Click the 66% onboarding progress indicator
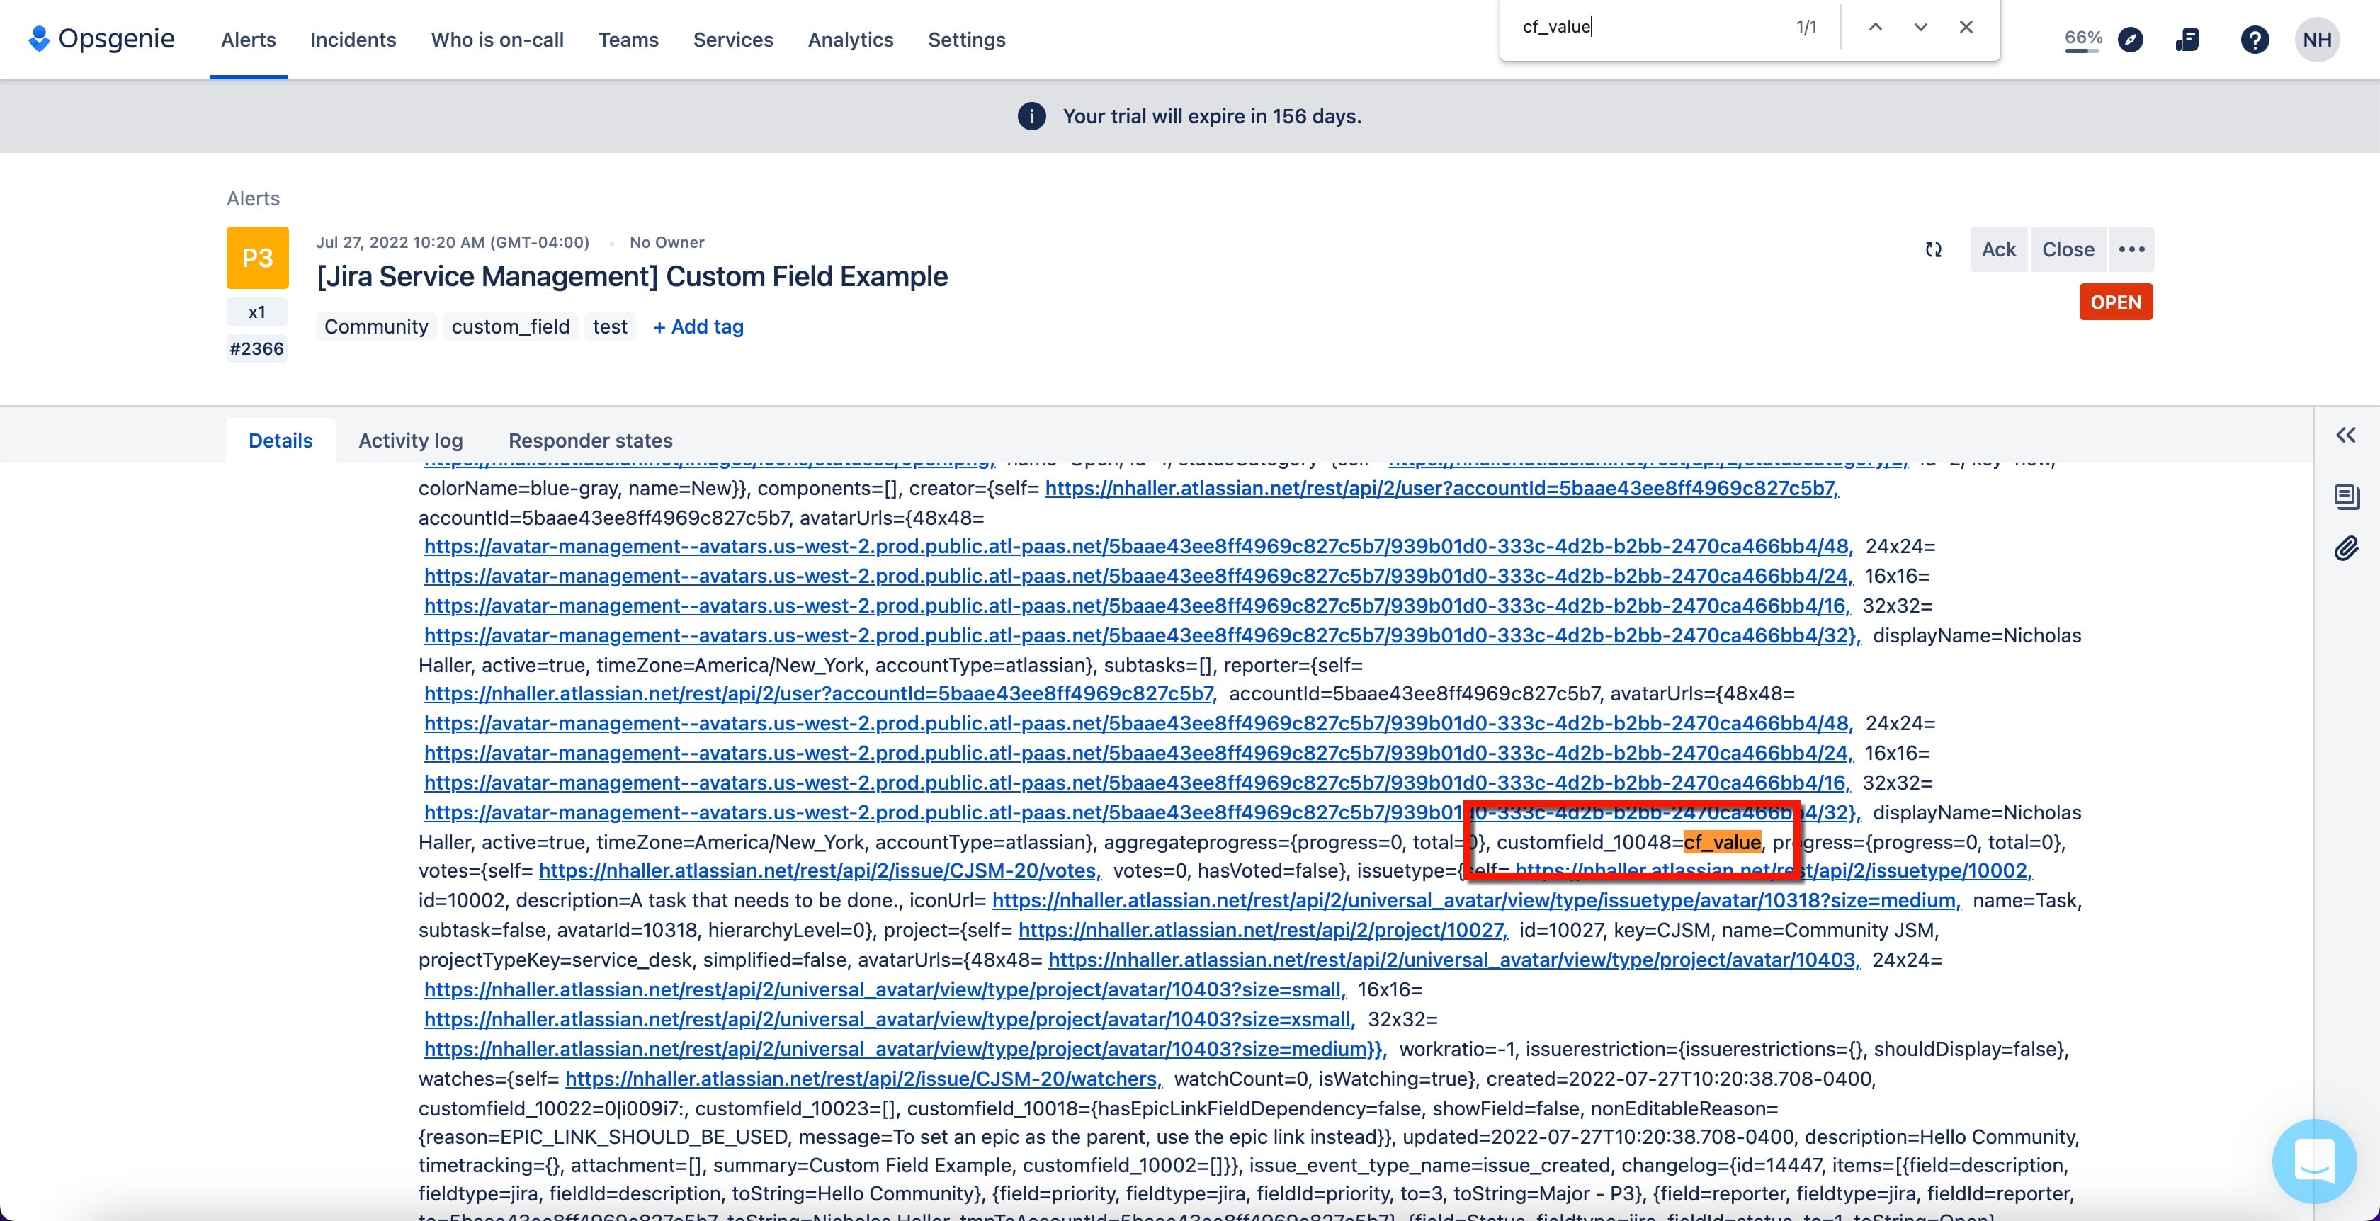The height and width of the screenshot is (1221, 2380). [x=2083, y=40]
